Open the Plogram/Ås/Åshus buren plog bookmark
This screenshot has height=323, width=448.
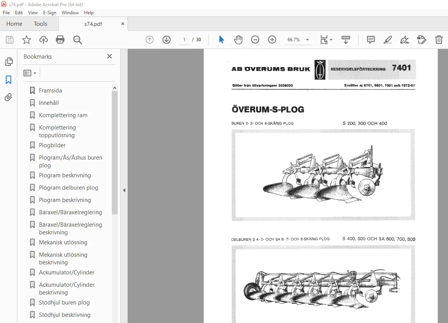click(x=70, y=161)
